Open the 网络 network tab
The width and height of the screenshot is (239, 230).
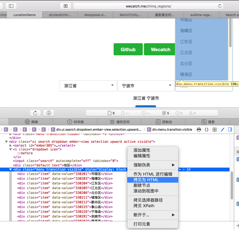(31, 122)
